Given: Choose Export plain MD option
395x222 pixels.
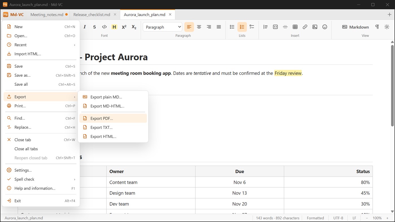Looking at the screenshot, I should [x=113, y=97].
